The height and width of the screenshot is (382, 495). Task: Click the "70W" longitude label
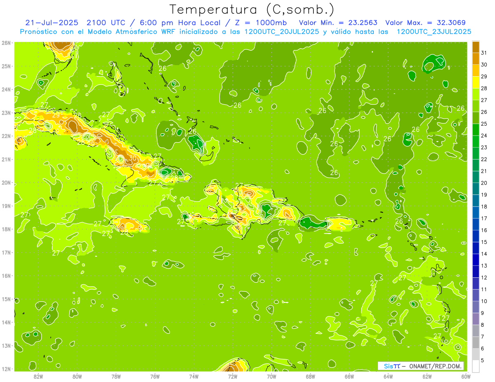click(271, 376)
